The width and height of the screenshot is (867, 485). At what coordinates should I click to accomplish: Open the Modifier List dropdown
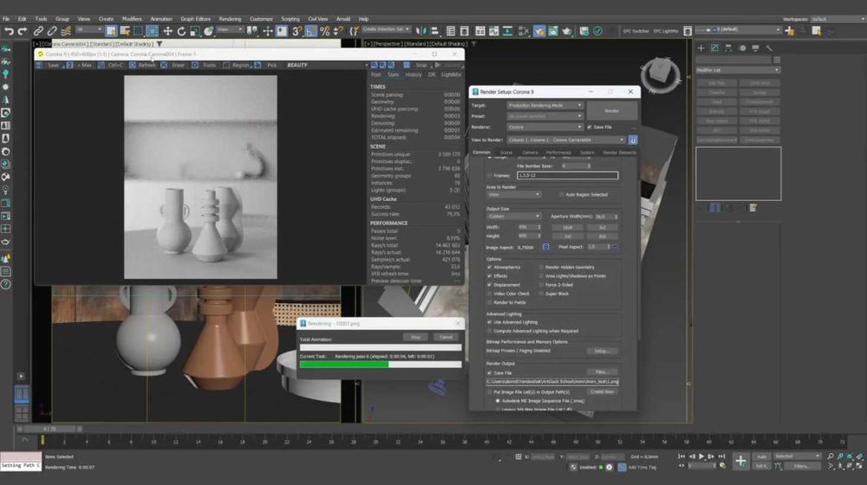pyautogui.click(x=738, y=70)
